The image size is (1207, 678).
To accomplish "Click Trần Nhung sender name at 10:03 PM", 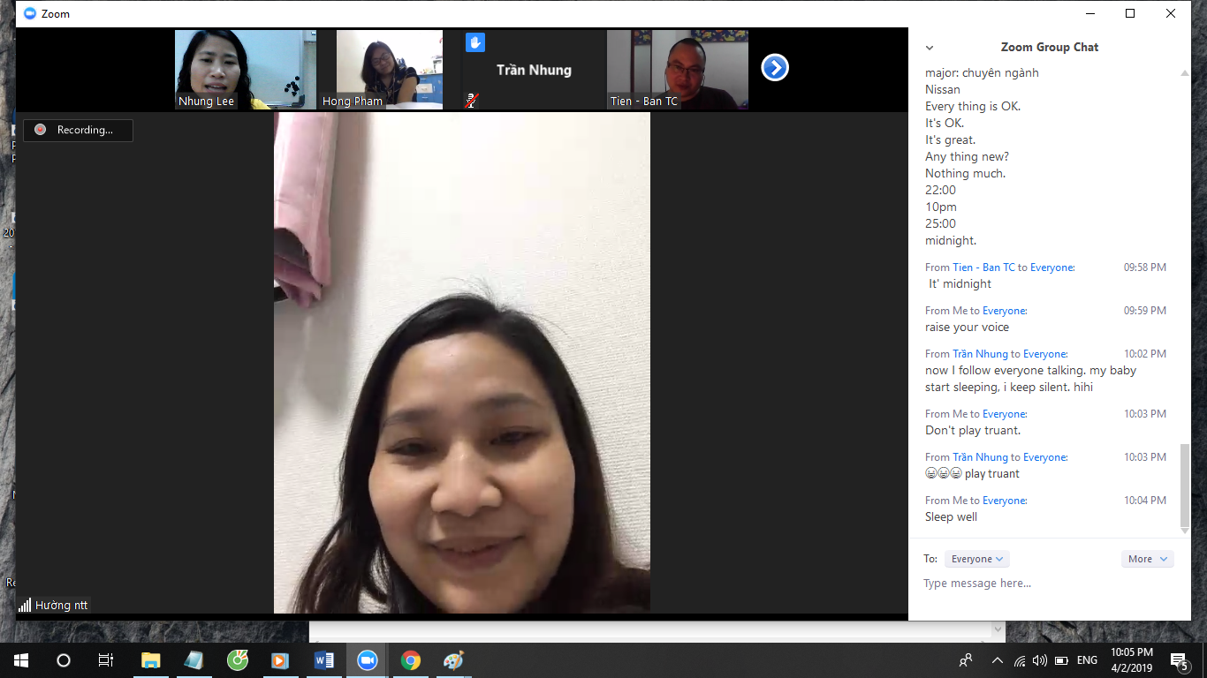I will tap(980, 457).
